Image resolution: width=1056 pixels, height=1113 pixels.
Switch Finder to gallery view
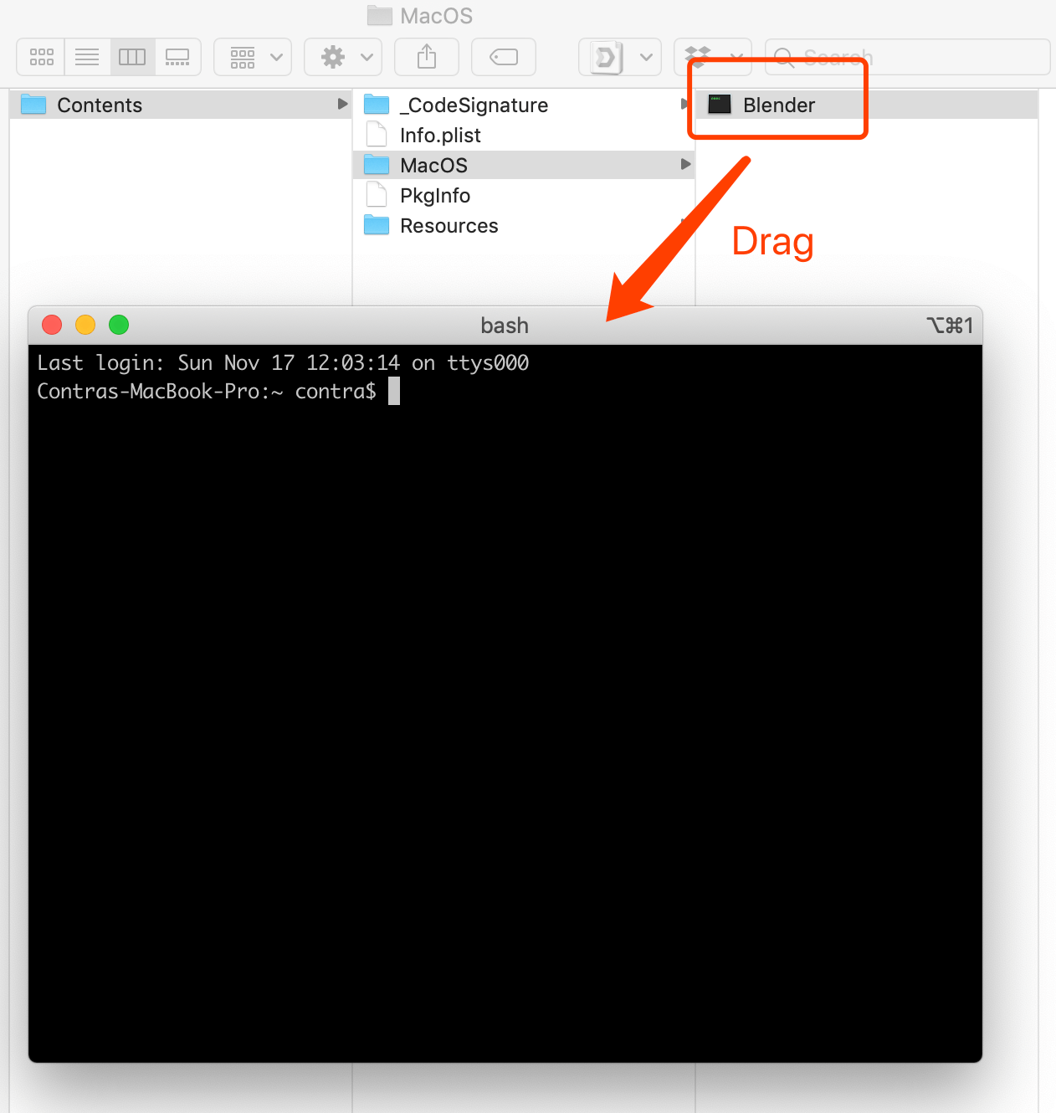(x=177, y=57)
